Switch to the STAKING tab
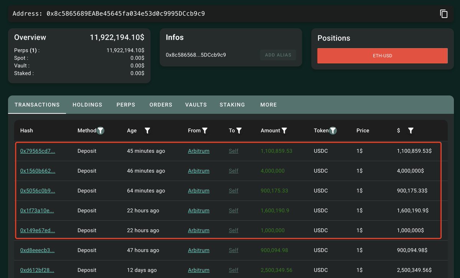Image resolution: width=460 pixels, height=278 pixels. click(232, 105)
